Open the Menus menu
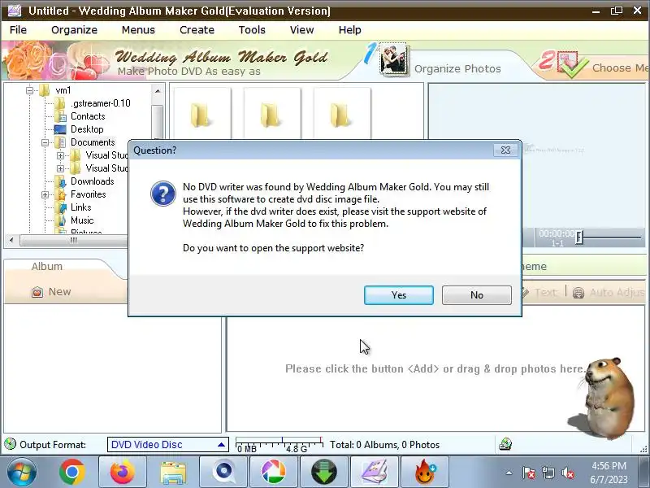 (x=138, y=30)
